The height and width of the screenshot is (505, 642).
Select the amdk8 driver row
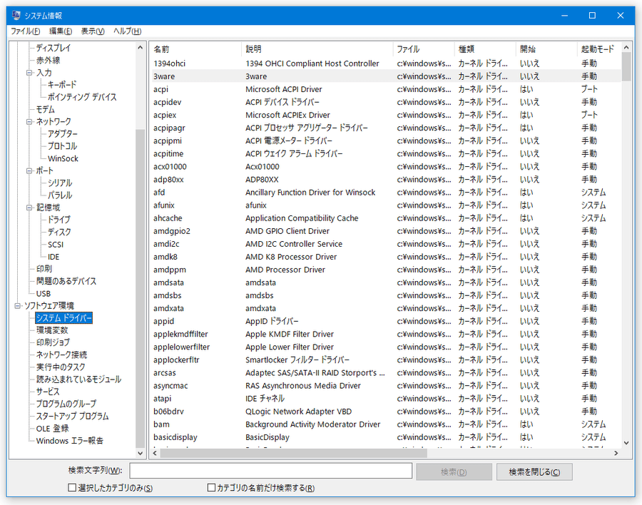coord(386,257)
